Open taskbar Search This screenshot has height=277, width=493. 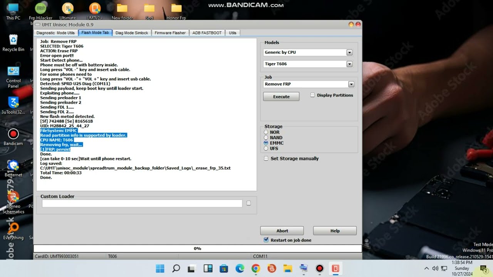tap(176, 269)
